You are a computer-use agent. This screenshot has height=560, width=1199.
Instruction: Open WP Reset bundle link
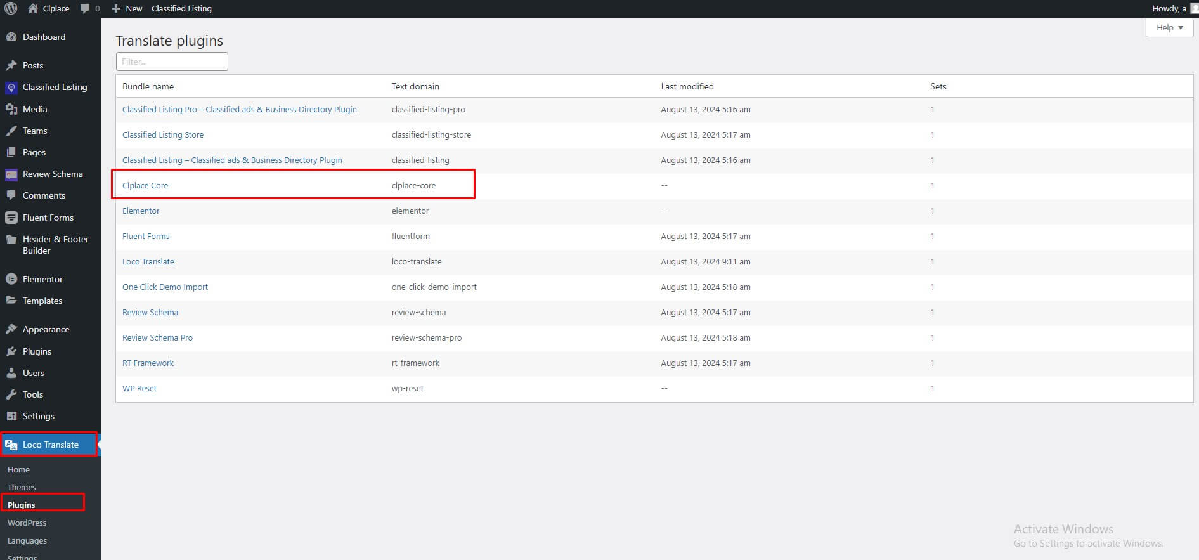click(139, 388)
